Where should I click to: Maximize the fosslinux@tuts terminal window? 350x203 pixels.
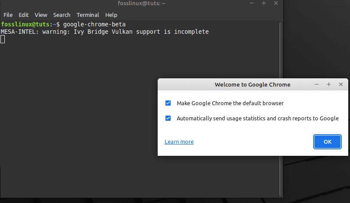[264, 3]
